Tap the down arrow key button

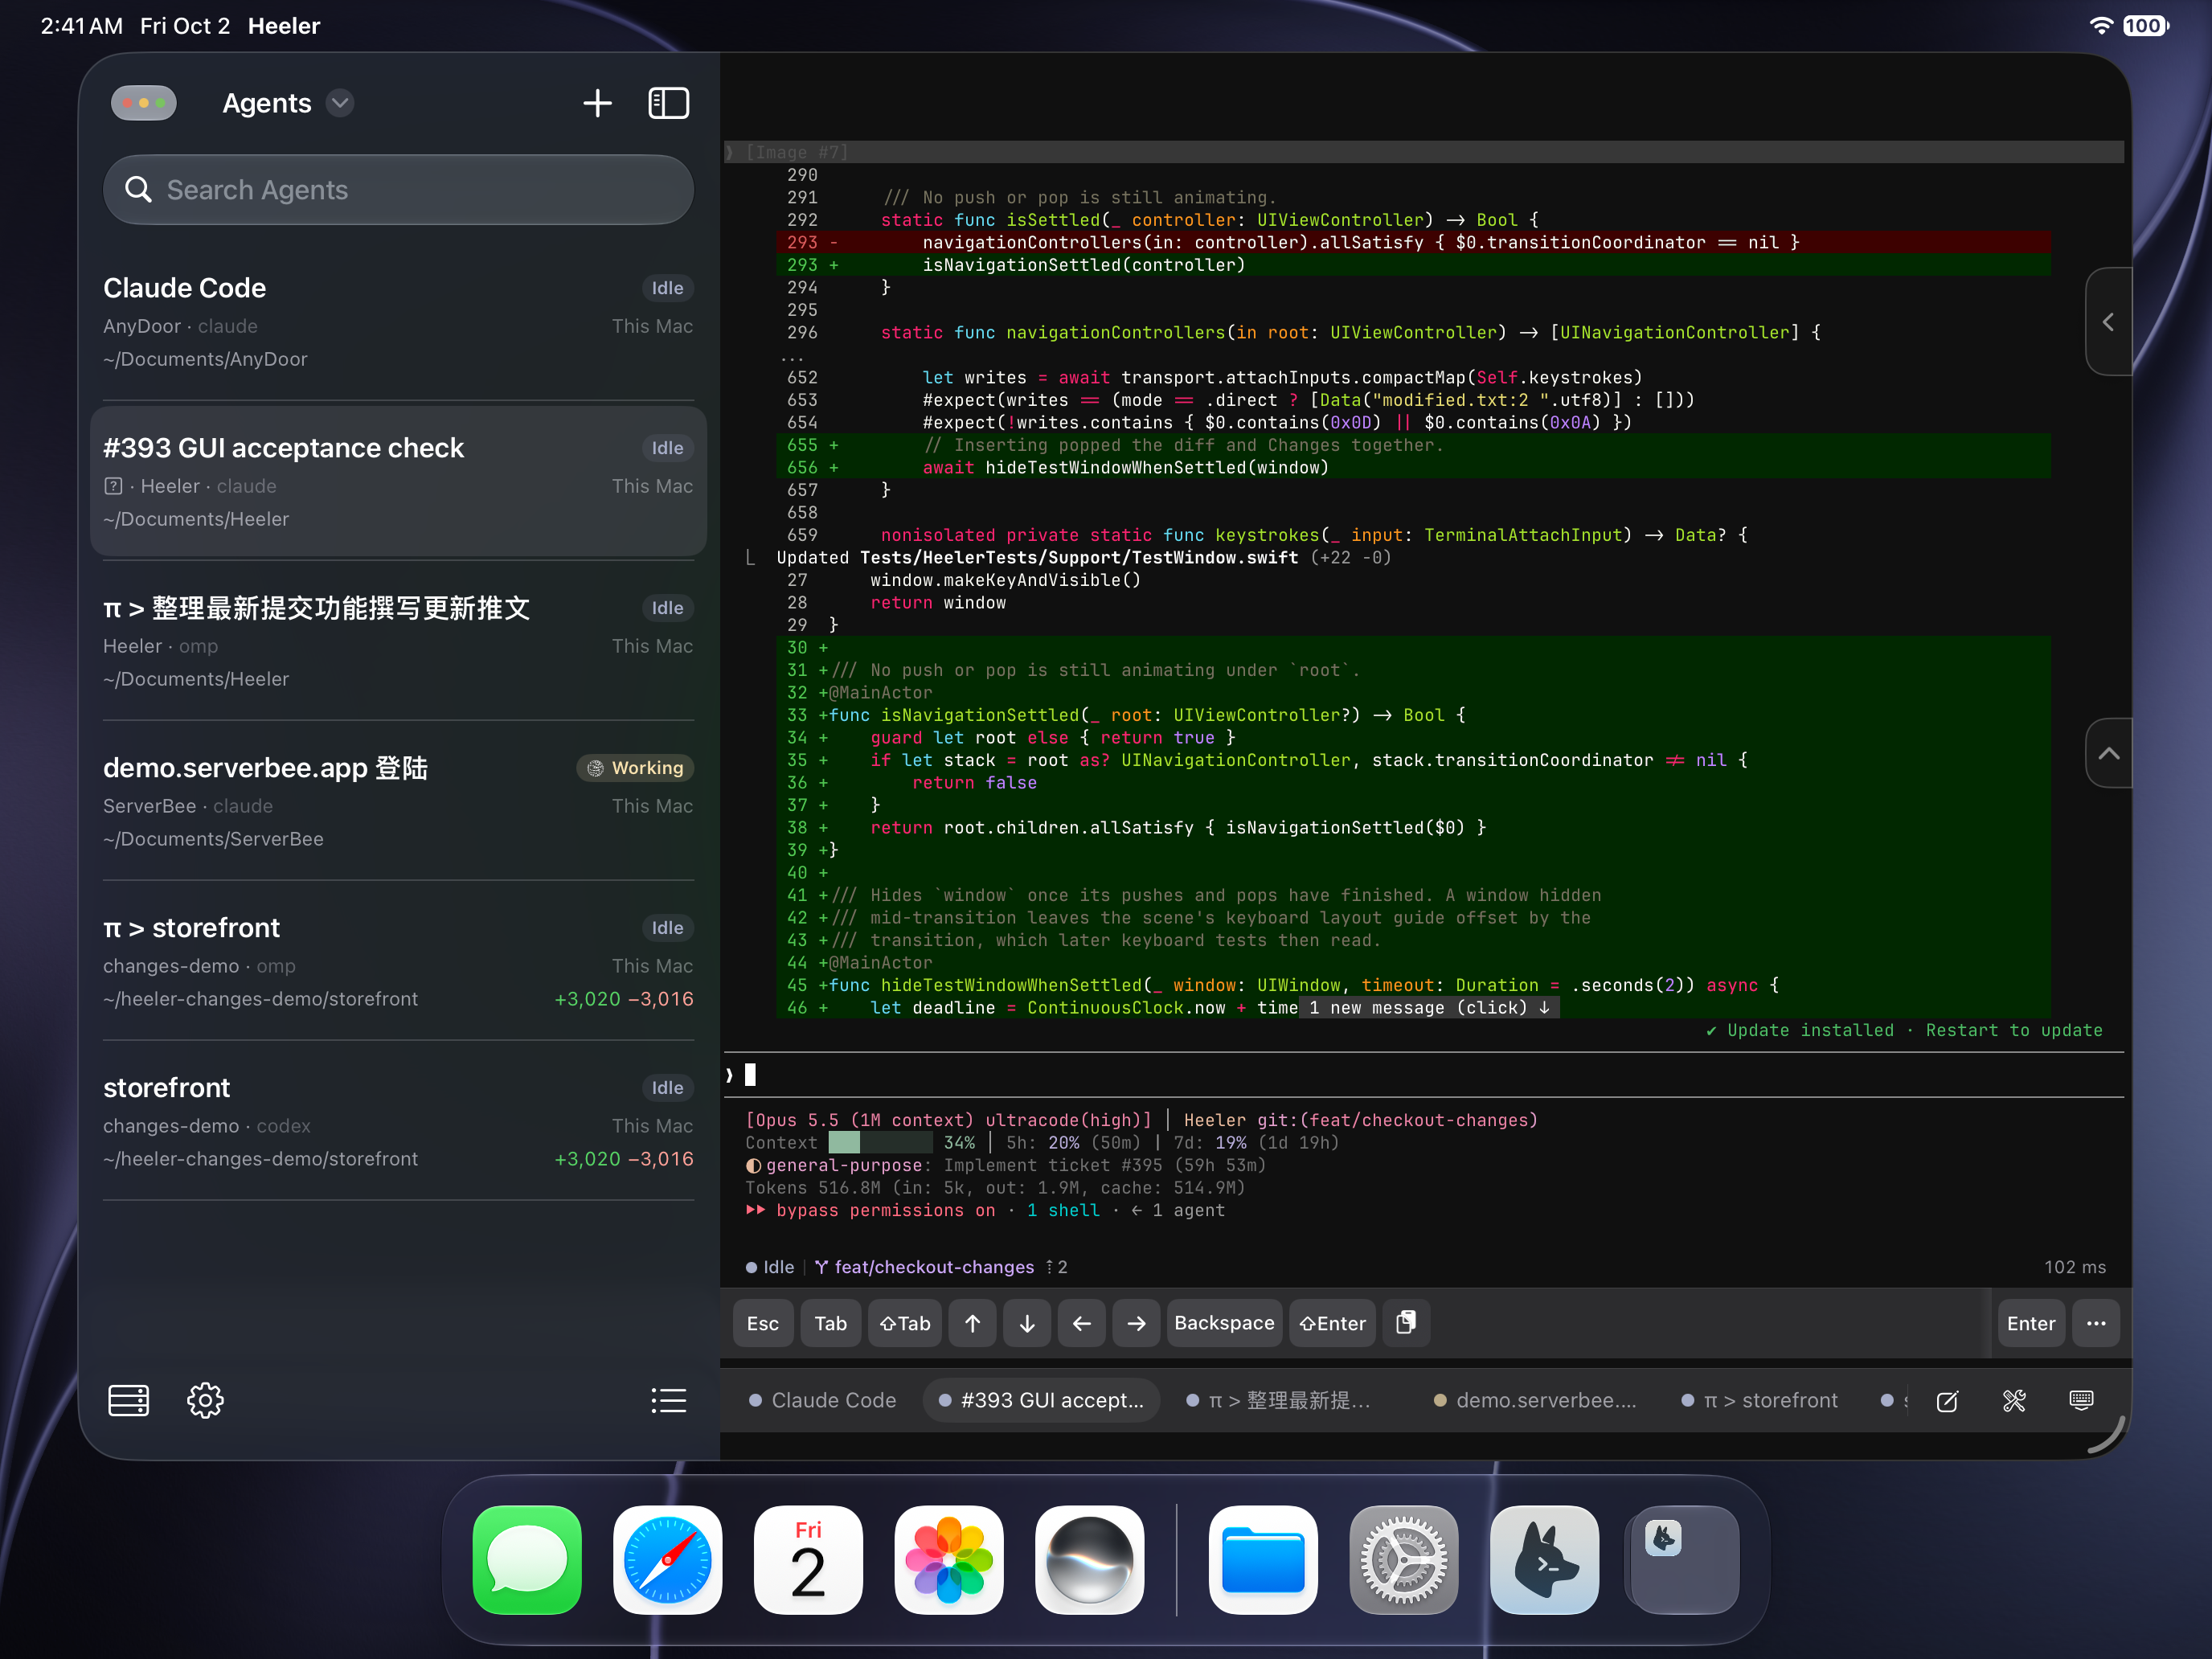(x=1027, y=1323)
